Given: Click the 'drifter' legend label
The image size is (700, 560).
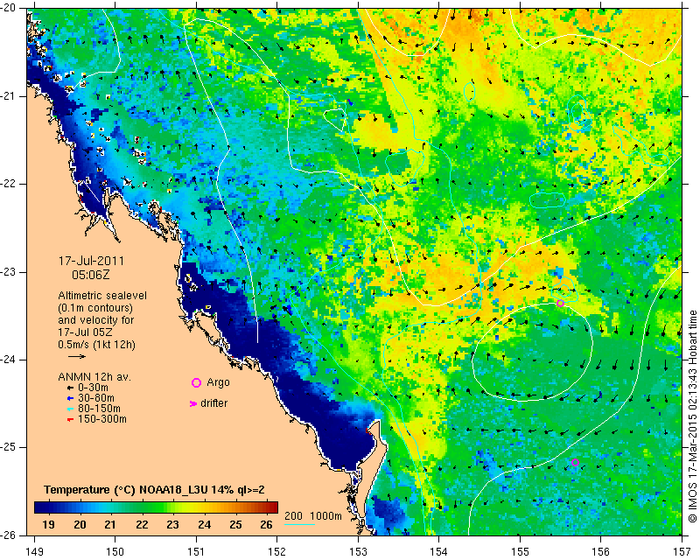Looking at the screenshot, I should pos(213,403).
